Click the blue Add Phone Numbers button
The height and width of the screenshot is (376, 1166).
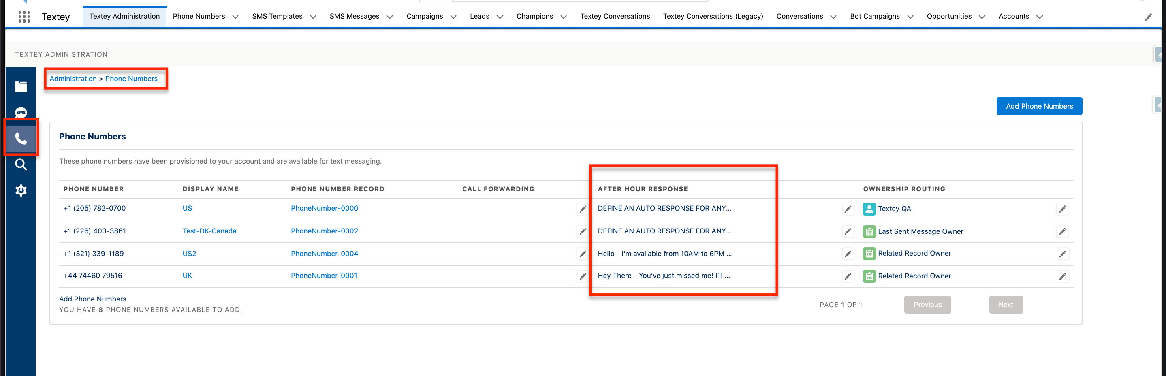coord(1039,106)
